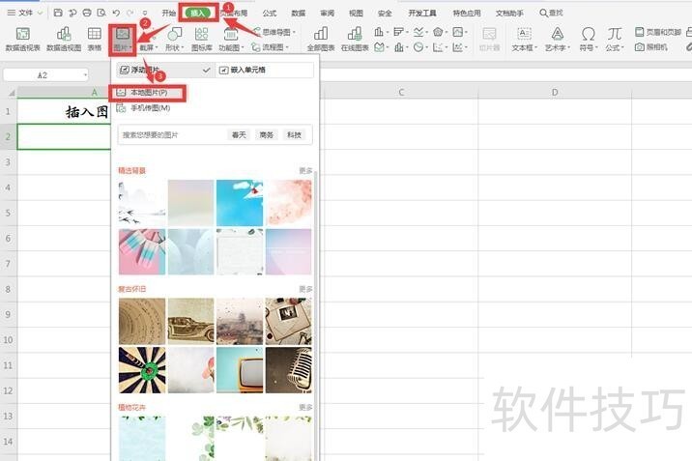
Task: Switch to the 安全 security tab
Action: tap(385, 14)
